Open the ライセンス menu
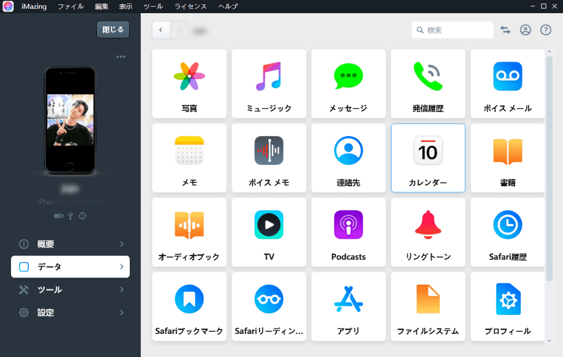Image resolution: width=563 pixels, height=357 pixels. [191, 7]
